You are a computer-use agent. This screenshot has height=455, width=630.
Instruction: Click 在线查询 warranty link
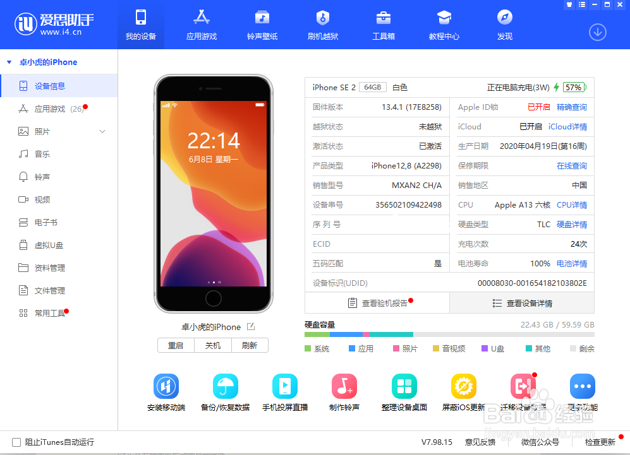(x=572, y=166)
